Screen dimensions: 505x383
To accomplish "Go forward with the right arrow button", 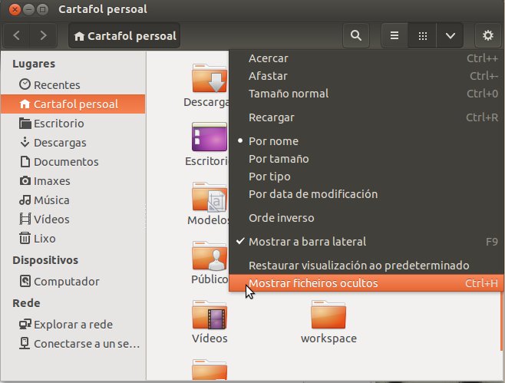I will (43, 35).
